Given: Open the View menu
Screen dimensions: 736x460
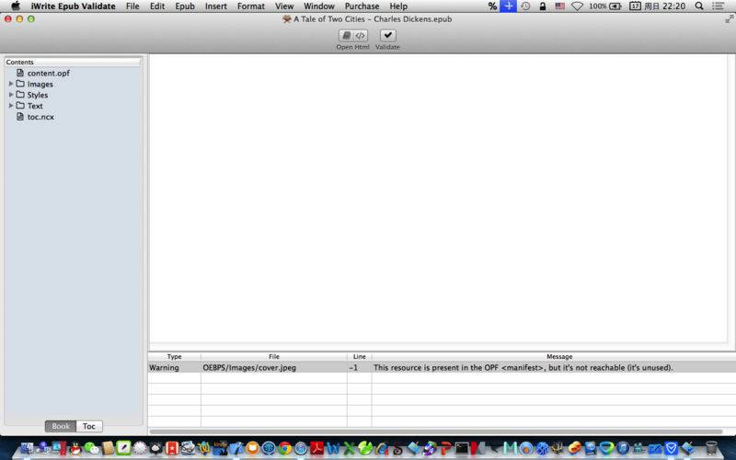Looking at the screenshot, I should tap(284, 6).
